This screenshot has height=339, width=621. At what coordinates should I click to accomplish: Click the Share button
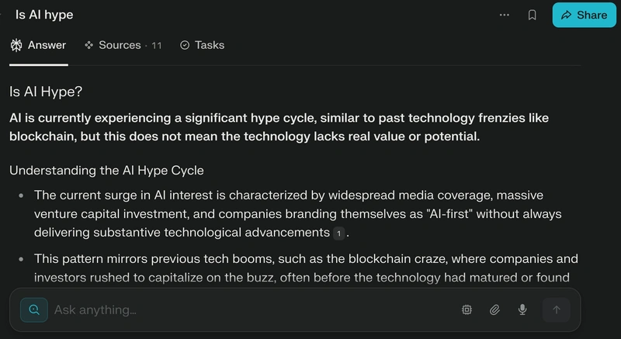(585, 15)
